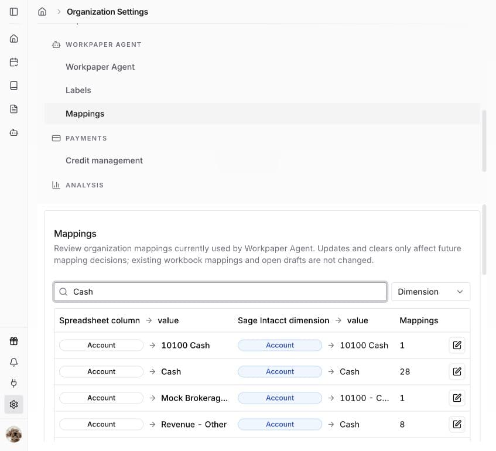496x451 pixels.
Task: Open the gift icon in sidebar
Action: click(x=13, y=341)
